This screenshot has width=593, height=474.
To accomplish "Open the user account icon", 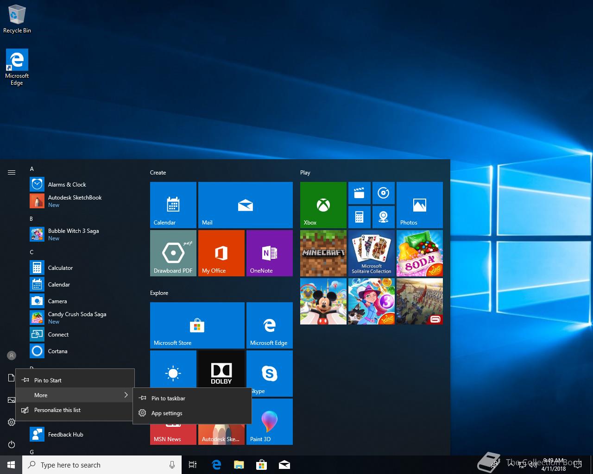I will 12,355.
